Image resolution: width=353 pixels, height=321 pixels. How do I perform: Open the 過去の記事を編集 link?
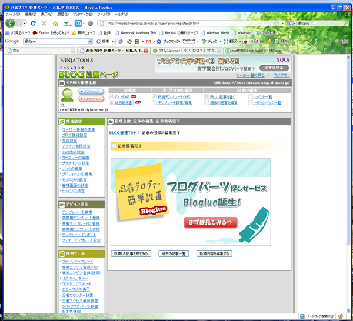coord(224,103)
